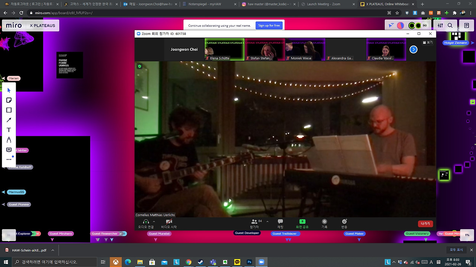The image size is (476, 267).
Task: Click Holger Ziemann cursor label
Action: 456,43
